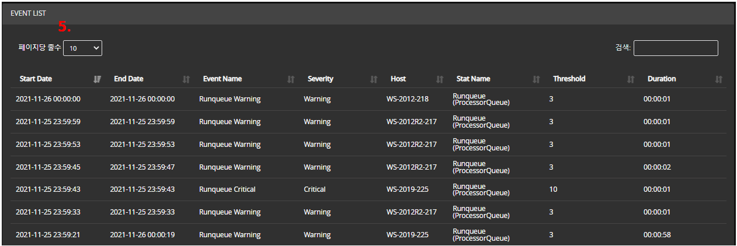Click the search input field
The width and height of the screenshot is (737, 246).
point(676,48)
